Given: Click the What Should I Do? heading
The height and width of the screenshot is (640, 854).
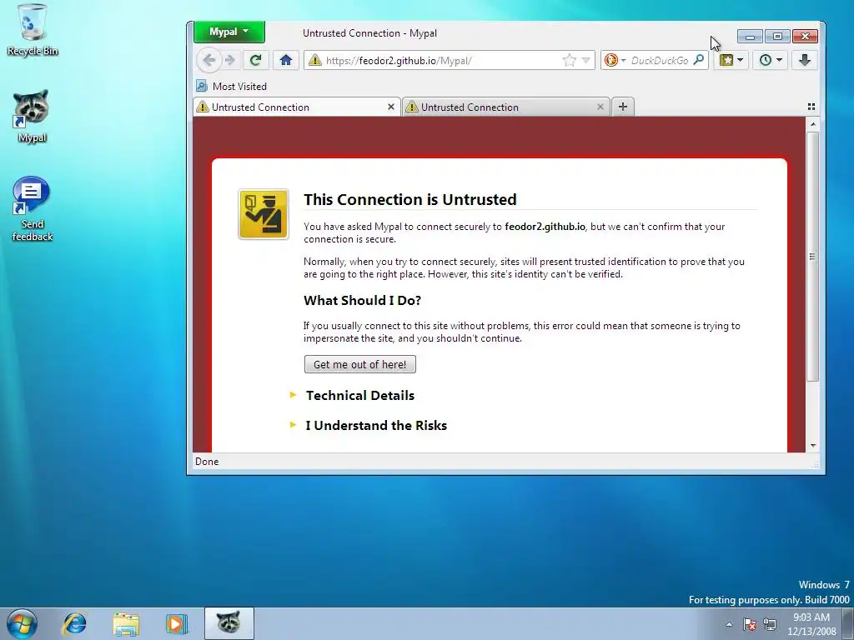Looking at the screenshot, I should pyautogui.click(x=362, y=300).
